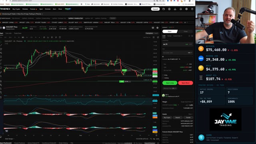Enable the Iceberg checkbox
Viewport: 256px width, 144px height.
pyautogui.click(x=163, y=78)
